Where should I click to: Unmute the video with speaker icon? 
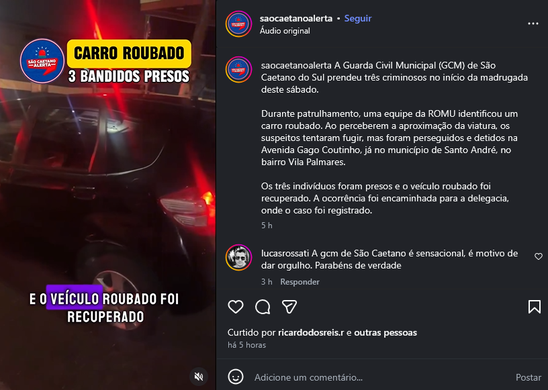tap(199, 377)
